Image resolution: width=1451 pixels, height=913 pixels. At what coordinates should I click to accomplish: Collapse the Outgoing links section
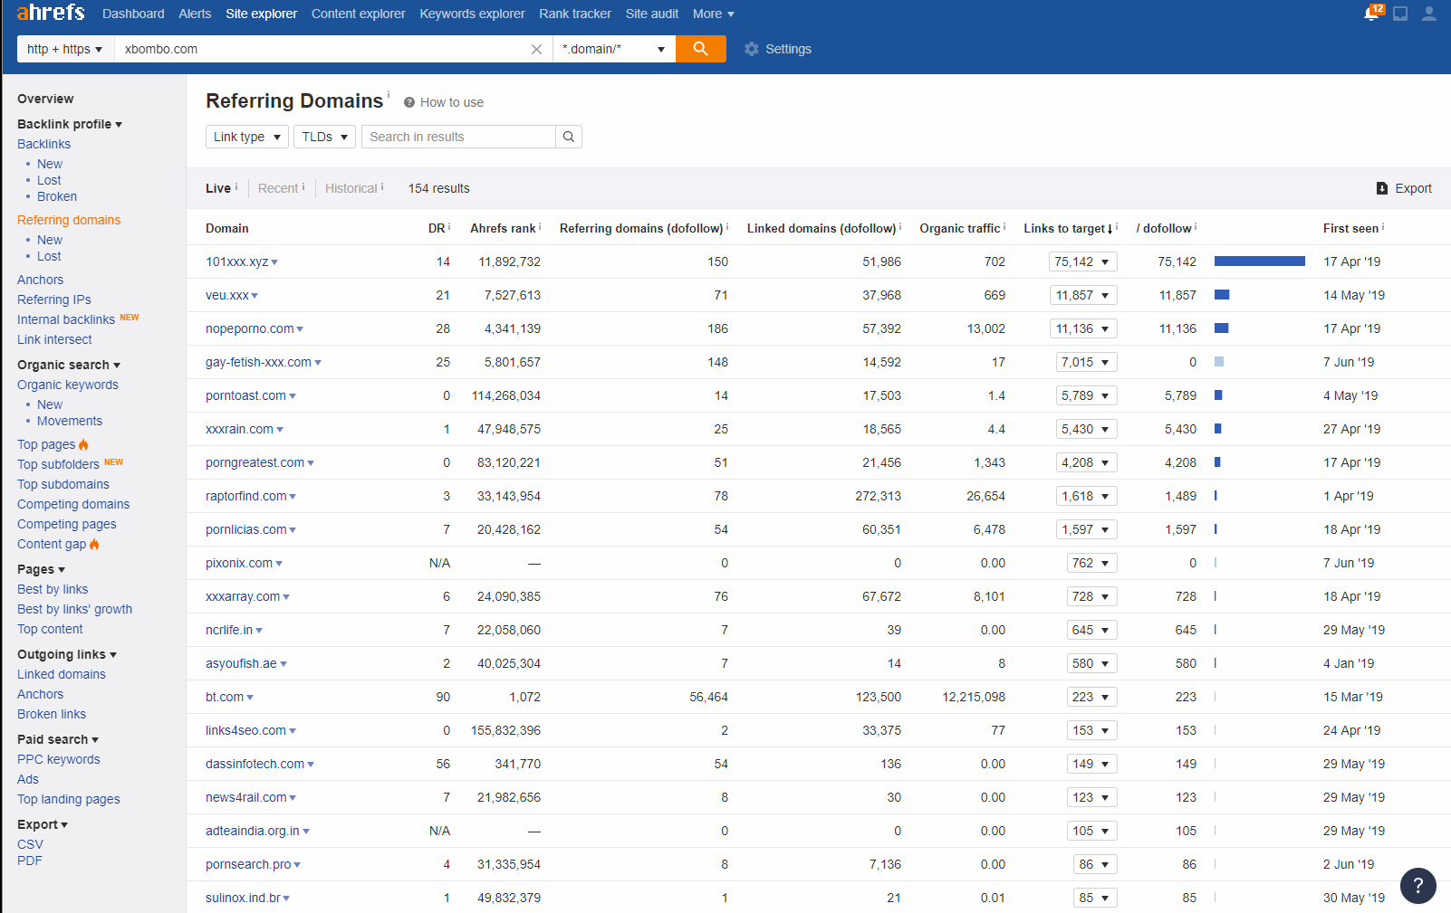[67, 654]
